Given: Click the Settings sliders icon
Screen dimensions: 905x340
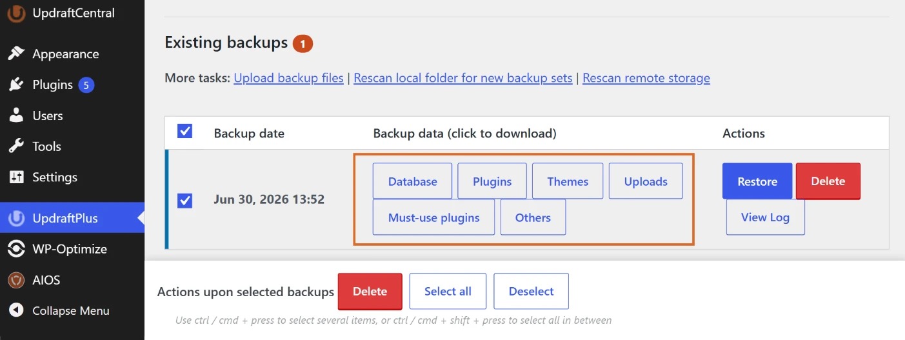Looking at the screenshot, I should (x=16, y=177).
